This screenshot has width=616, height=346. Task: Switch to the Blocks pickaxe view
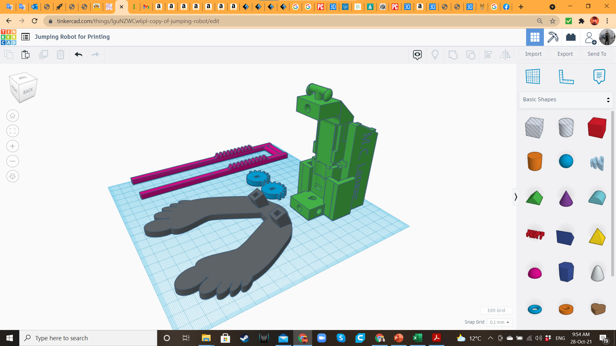point(553,37)
